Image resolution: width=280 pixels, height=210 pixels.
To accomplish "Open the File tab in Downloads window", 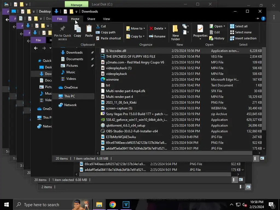I will pos(59,19).
